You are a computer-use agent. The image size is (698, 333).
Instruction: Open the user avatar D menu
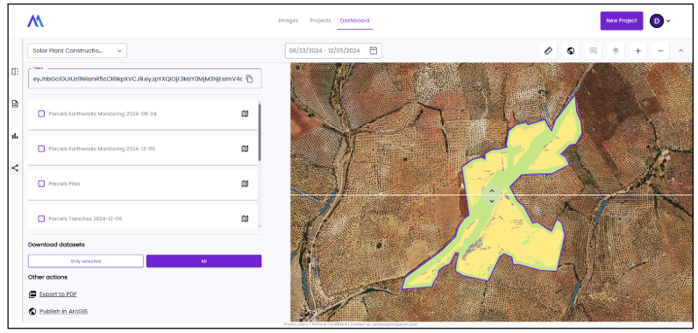click(659, 20)
